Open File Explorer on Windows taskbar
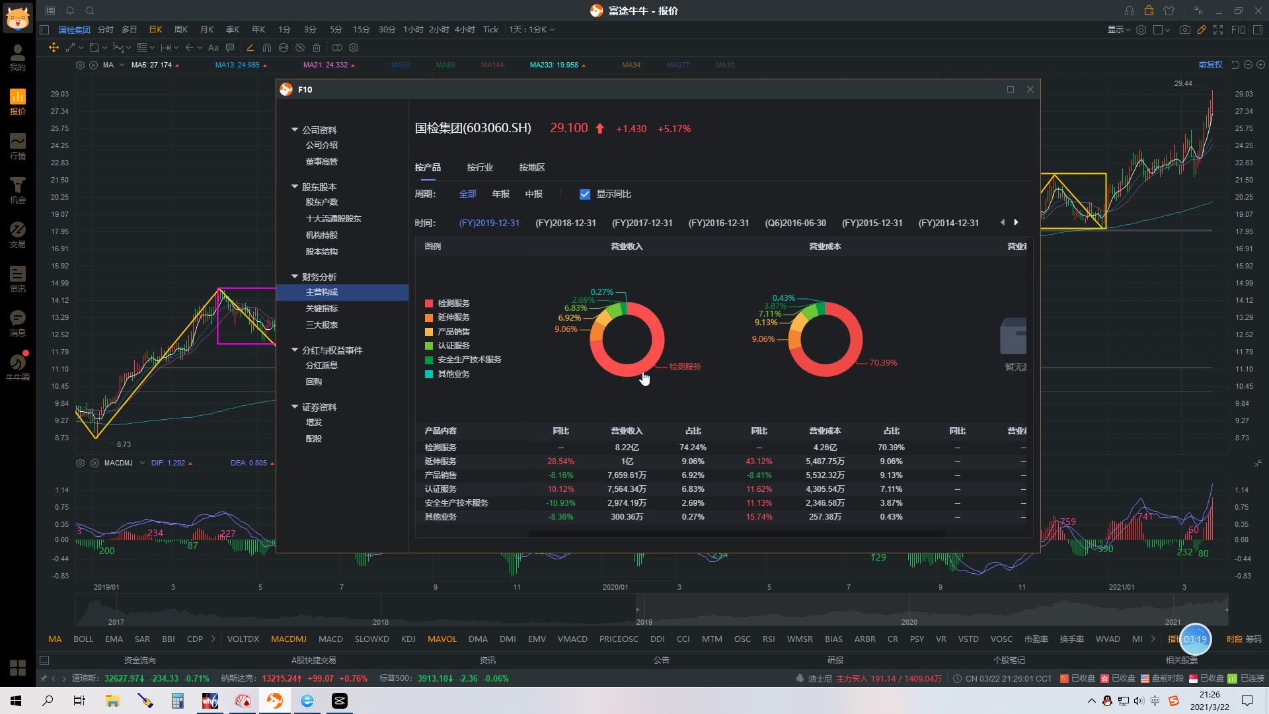 tap(112, 701)
